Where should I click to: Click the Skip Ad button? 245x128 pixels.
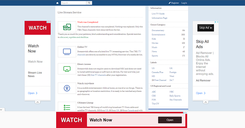pos(206,28)
